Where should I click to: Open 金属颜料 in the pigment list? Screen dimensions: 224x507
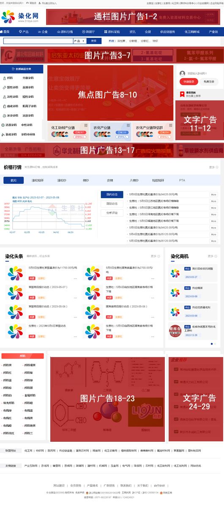(30, 395)
